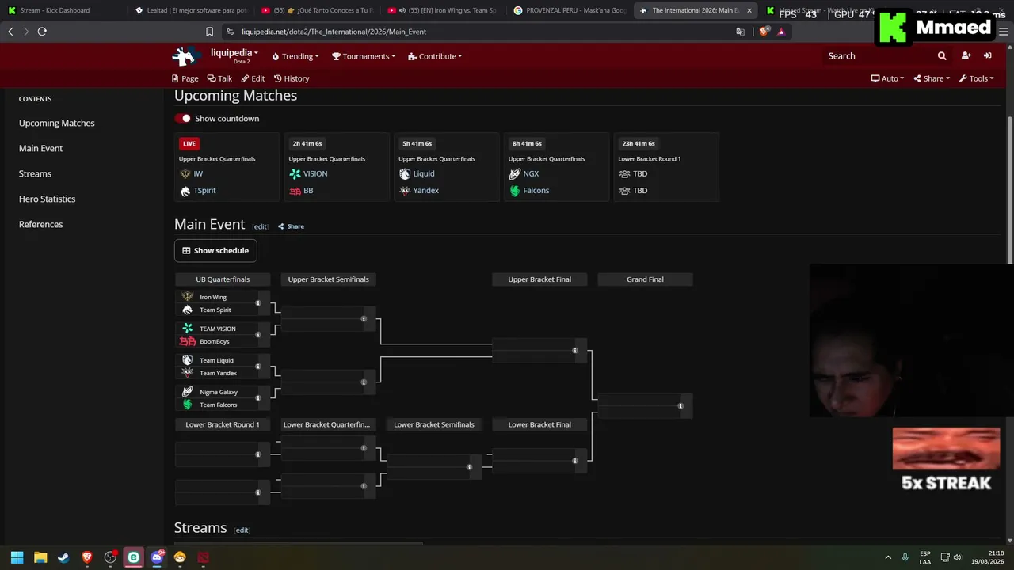Screen dimensions: 1014x570
Task: Open the liquipedia wiki selector dropdown
Action: 234,54
